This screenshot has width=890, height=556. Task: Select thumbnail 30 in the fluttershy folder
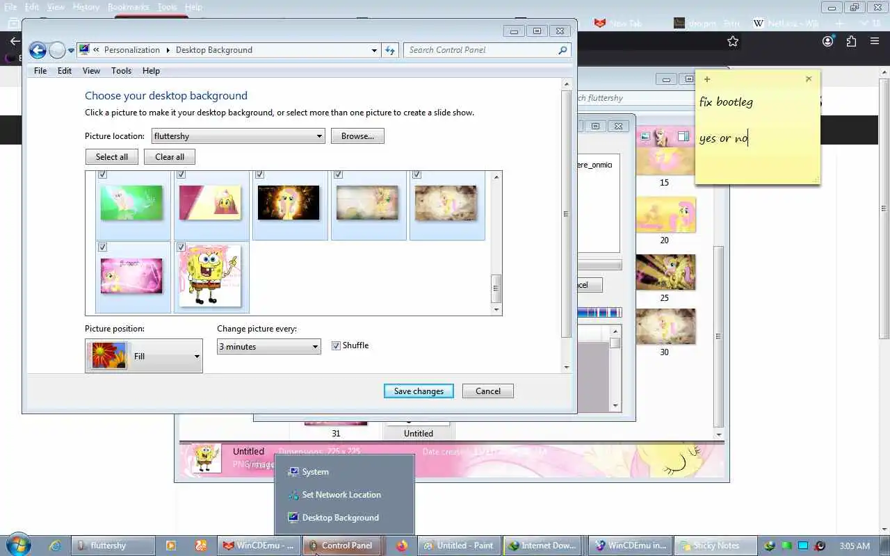click(665, 327)
